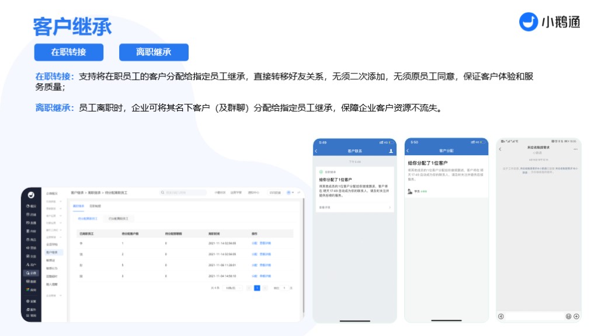Screen dimensions: 598x336
Task: Tap the chat message input field
Action: click(535, 317)
